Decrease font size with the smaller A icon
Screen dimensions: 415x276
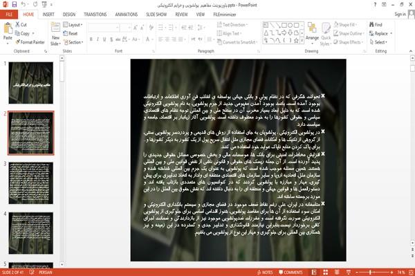[142, 28]
